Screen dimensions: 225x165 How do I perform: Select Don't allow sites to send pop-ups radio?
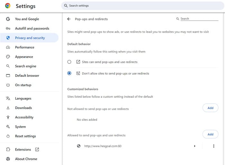tap(69, 73)
